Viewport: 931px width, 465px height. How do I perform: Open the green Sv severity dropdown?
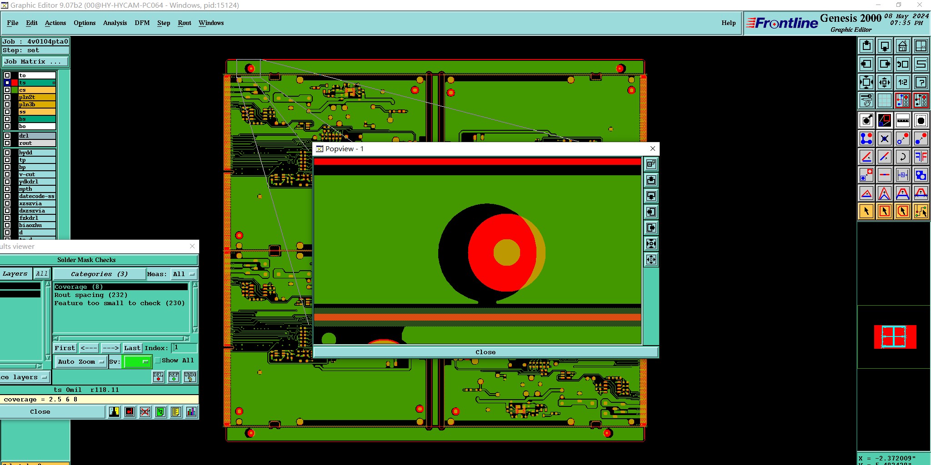[x=137, y=362]
